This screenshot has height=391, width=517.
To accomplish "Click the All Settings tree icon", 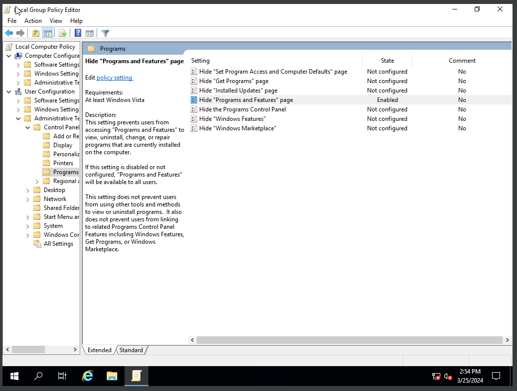I will coord(37,244).
